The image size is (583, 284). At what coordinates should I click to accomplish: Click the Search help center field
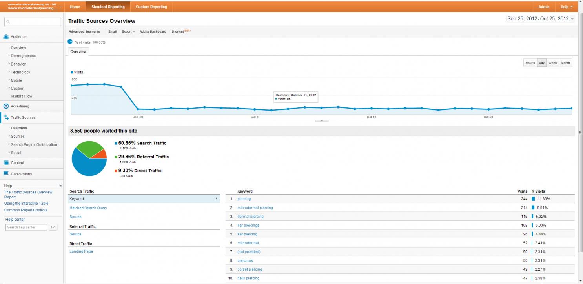tap(26, 227)
